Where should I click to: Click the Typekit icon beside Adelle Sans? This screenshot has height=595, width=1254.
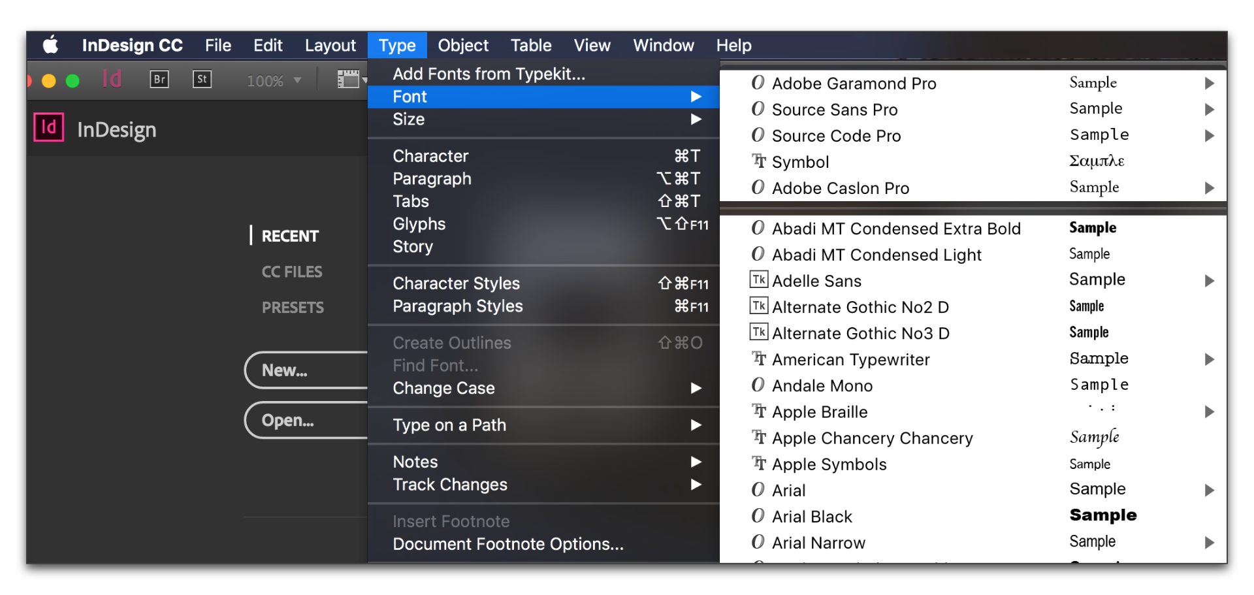coord(758,280)
